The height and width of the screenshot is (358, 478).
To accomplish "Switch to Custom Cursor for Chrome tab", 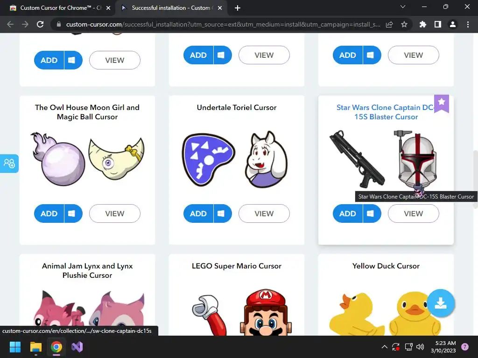I will 60,8.
